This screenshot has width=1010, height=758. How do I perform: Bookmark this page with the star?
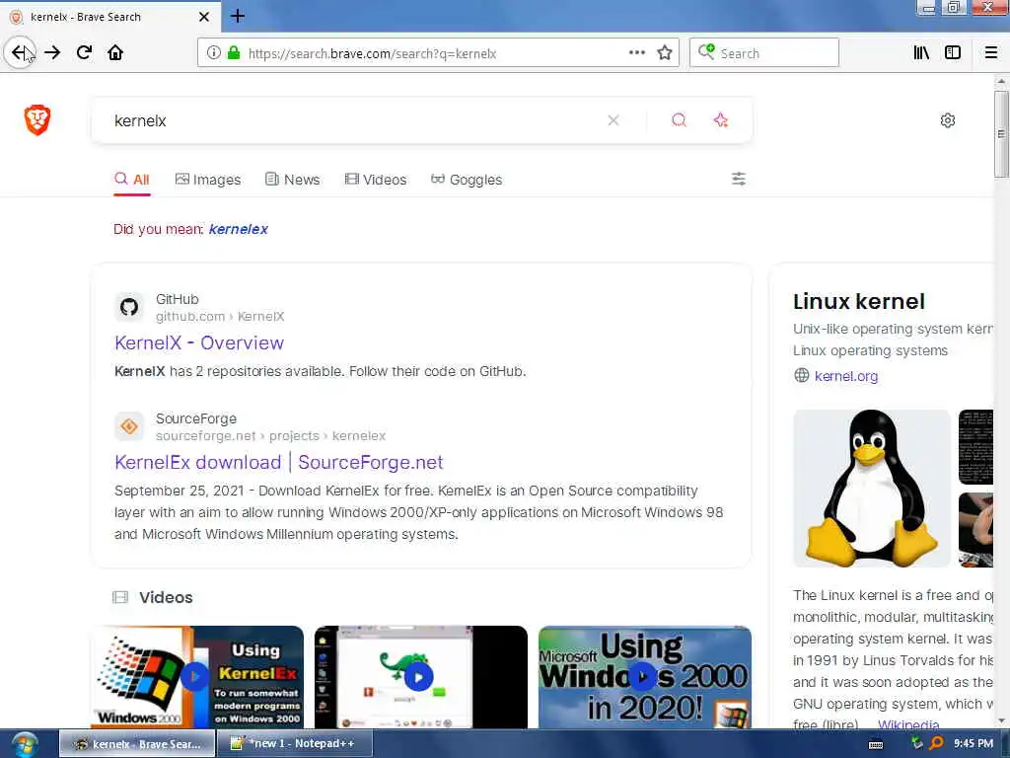click(665, 53)
